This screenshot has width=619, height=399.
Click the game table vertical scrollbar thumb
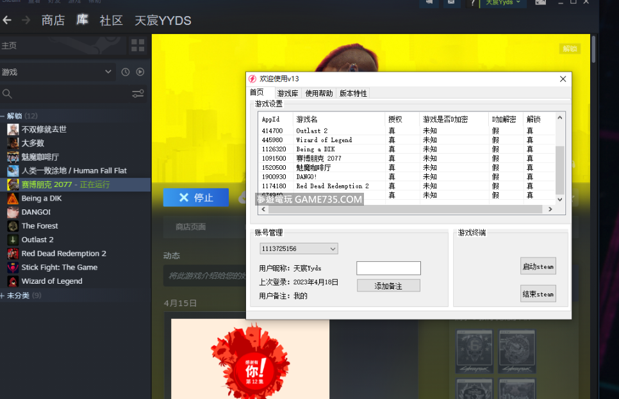[560, 170]
